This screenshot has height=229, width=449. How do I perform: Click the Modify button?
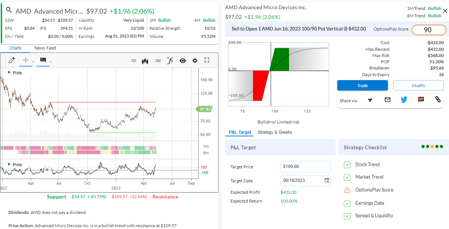point(418,85)
